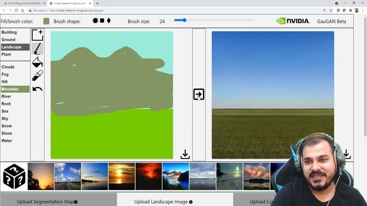This screenshot has height=206, width=367.
Task: Click the render arrow button between canvases
Action: tap(199, 94)
